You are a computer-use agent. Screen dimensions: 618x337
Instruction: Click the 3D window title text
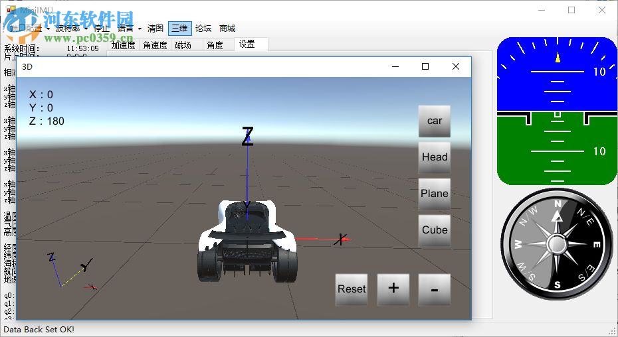point(27,67)
